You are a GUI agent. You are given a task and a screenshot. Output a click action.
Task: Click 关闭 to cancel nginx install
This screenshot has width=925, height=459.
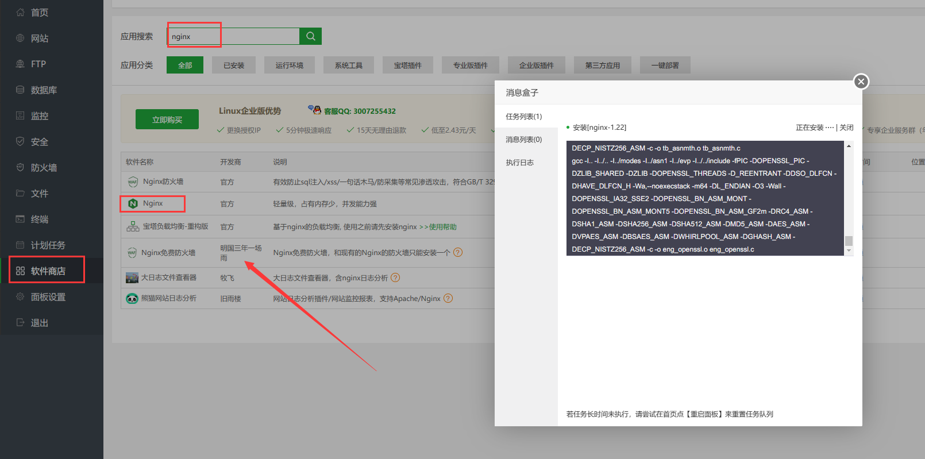(846, 128)
